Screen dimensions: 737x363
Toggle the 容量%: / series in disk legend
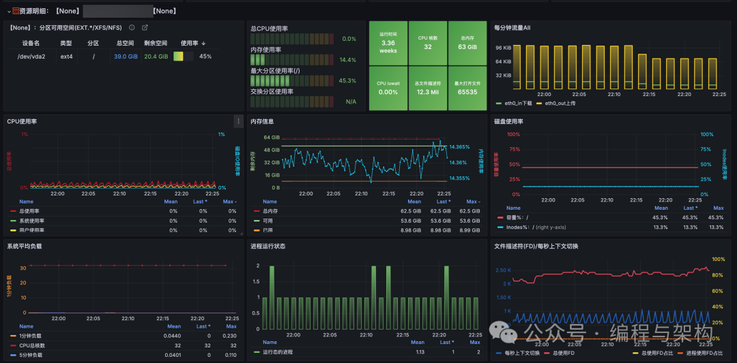[517, 217]
